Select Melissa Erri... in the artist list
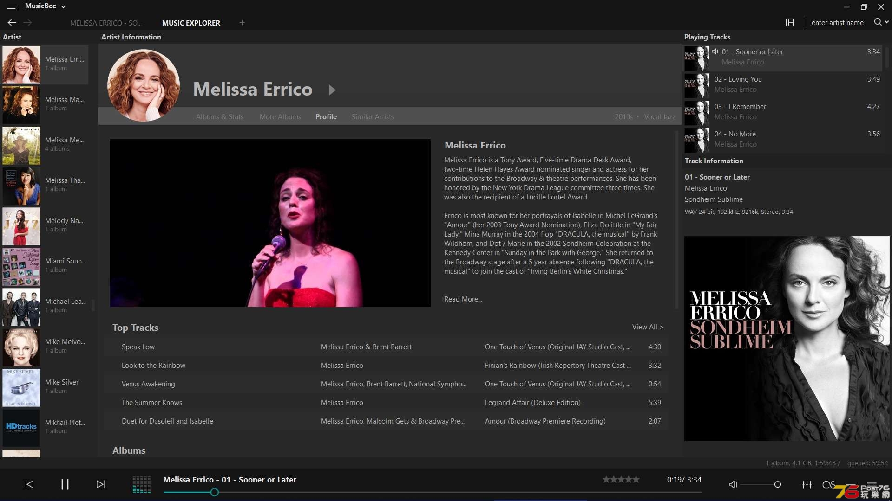The width and height of the screenshot is (892, 501). click(45, 64)
